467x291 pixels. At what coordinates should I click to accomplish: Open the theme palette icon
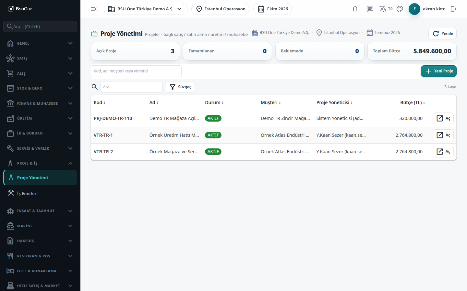point(400,9)
